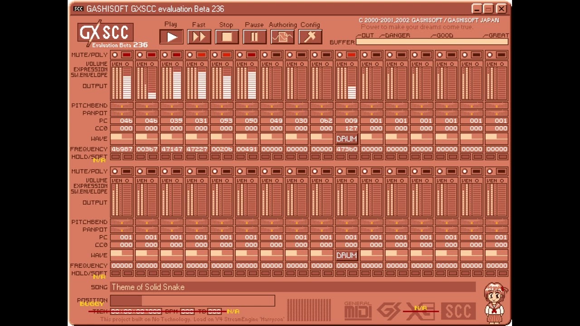Toggle the Hold button under frequency 46987
Image resolution: width=580 pixels, height=326 pixels.
pos(116,157)
